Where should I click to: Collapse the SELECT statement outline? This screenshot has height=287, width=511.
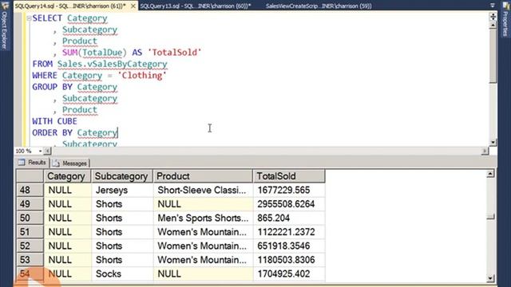point(29,18)
